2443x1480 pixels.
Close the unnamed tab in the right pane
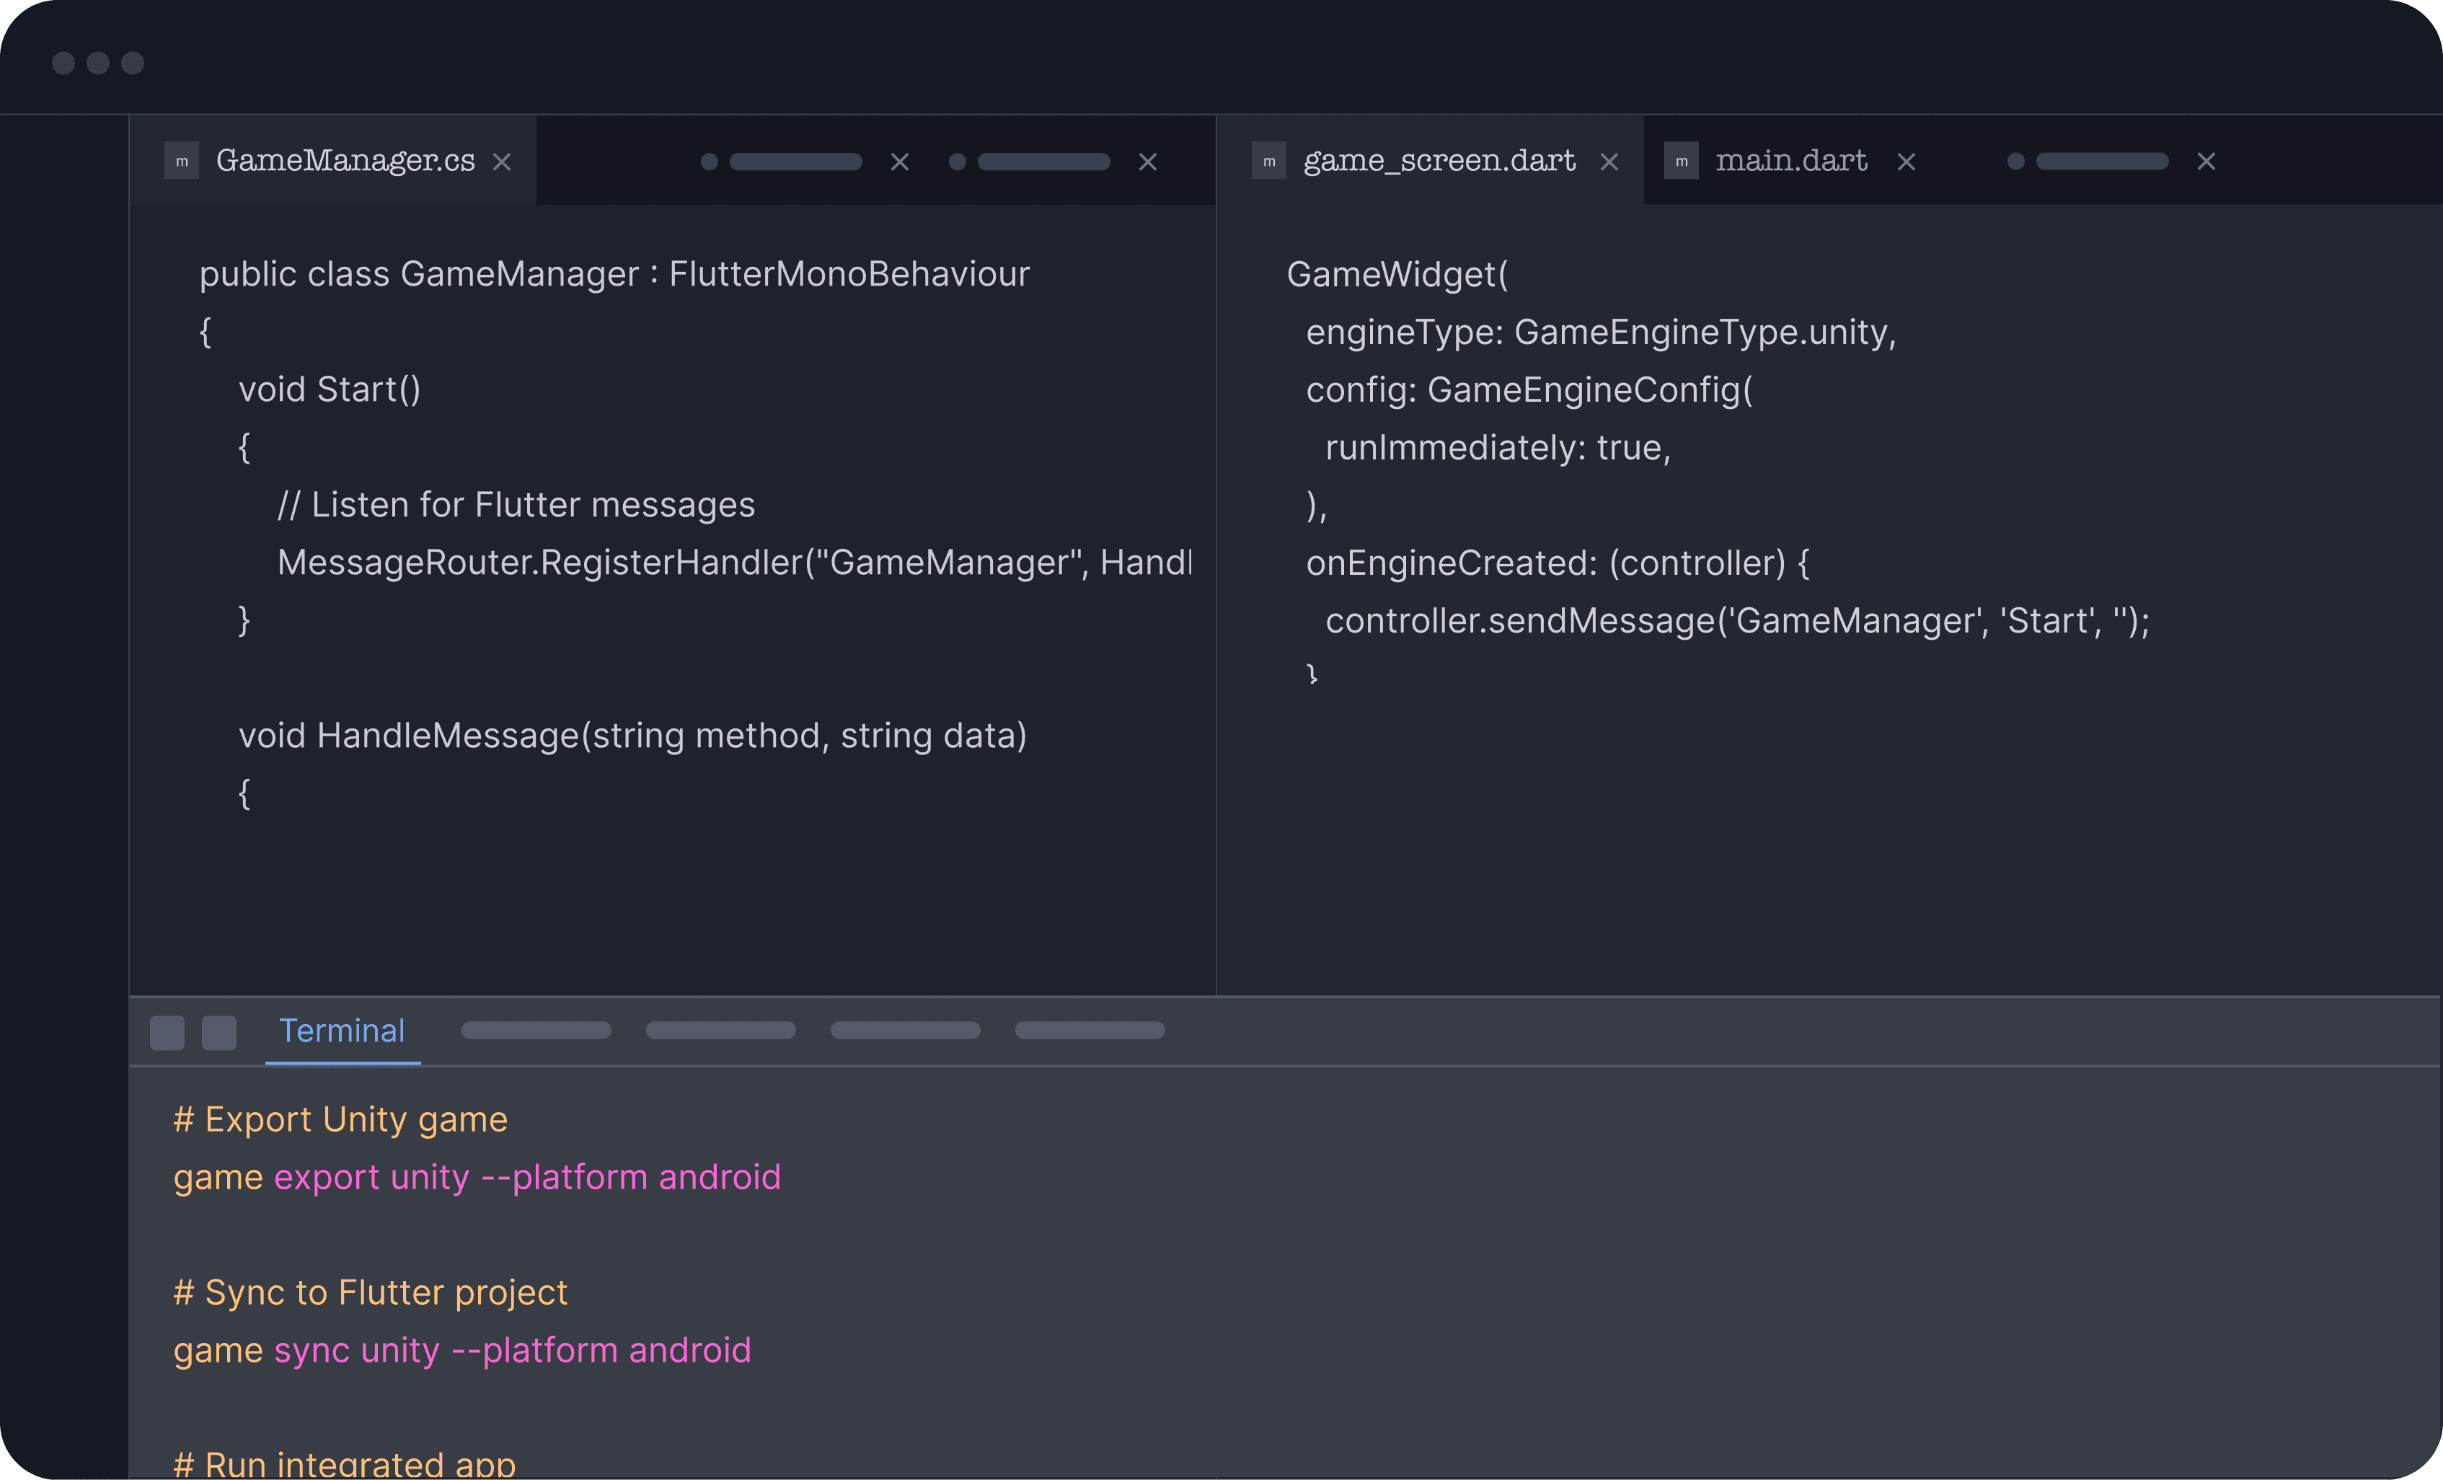pyautogui.click(x=2205, y=162)
